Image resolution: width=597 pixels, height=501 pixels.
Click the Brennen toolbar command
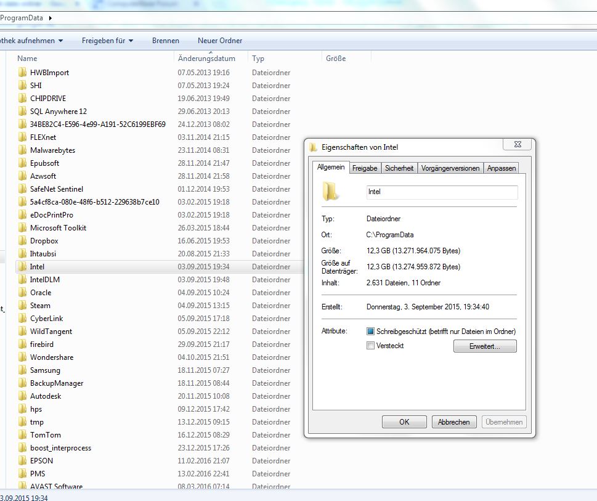[166, 40]
